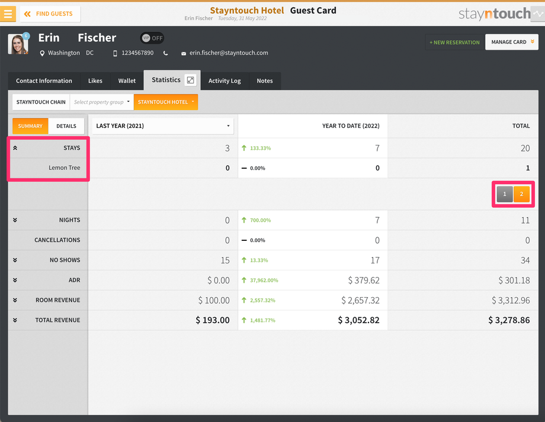Click the telephone handset icon
Viewport: 545px width, 422px height.
coord(165,53)
